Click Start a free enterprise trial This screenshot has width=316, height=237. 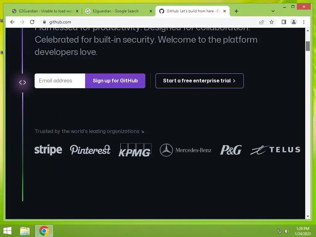pyautogui.click(x=200, y=81)
